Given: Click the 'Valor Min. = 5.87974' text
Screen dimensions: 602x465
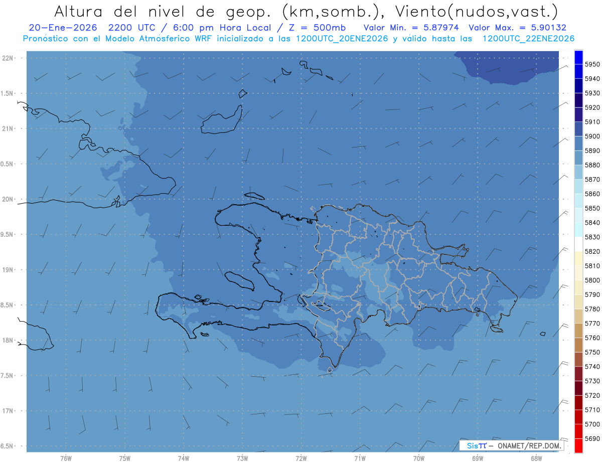Looking at the screenshot, I should (x=411, y=28).
